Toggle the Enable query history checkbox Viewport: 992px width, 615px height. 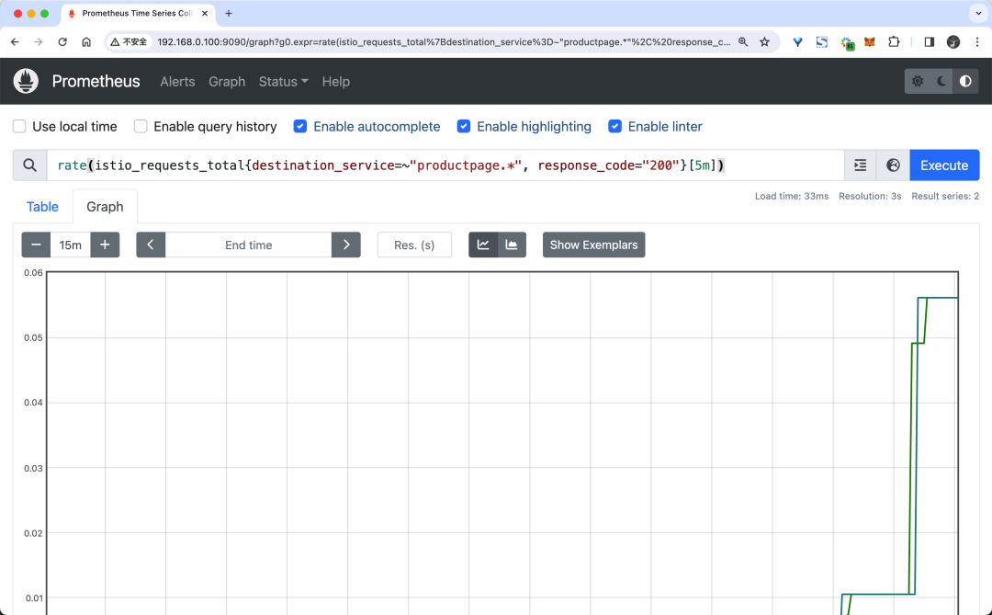click(x=141, y=127)
